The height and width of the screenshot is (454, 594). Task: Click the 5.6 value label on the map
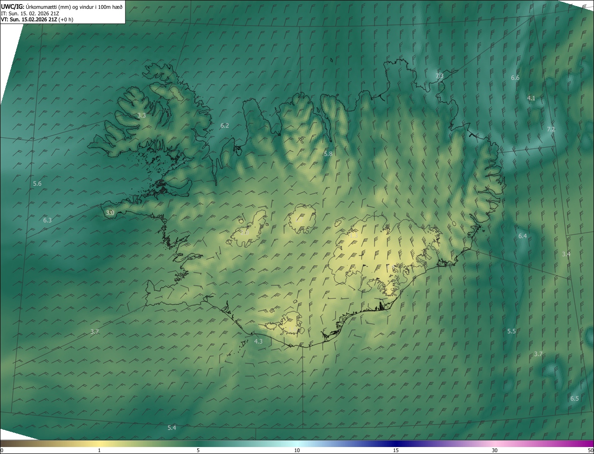pos(37,183)
